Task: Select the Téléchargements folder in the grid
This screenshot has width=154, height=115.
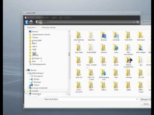Action: [x=104, y=74]
